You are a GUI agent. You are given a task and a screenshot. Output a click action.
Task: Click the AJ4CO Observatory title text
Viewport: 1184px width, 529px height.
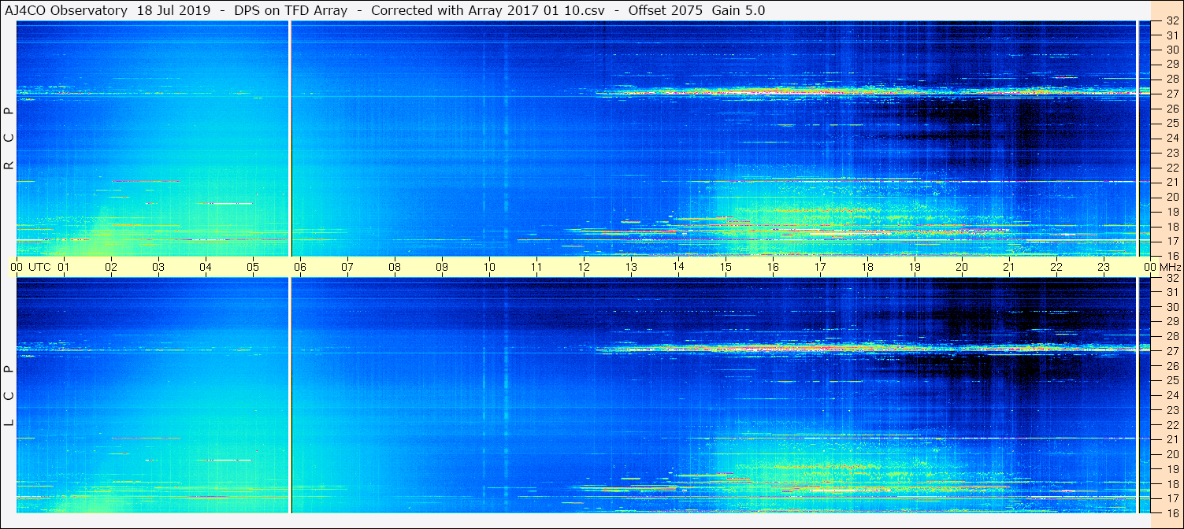(x=66, y=10)
